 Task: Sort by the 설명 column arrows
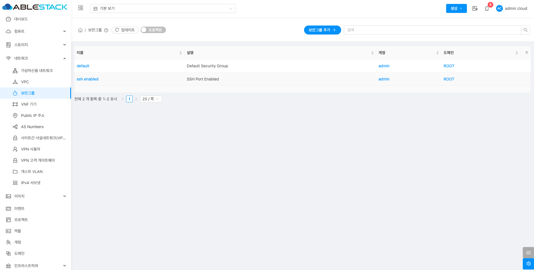372,53
